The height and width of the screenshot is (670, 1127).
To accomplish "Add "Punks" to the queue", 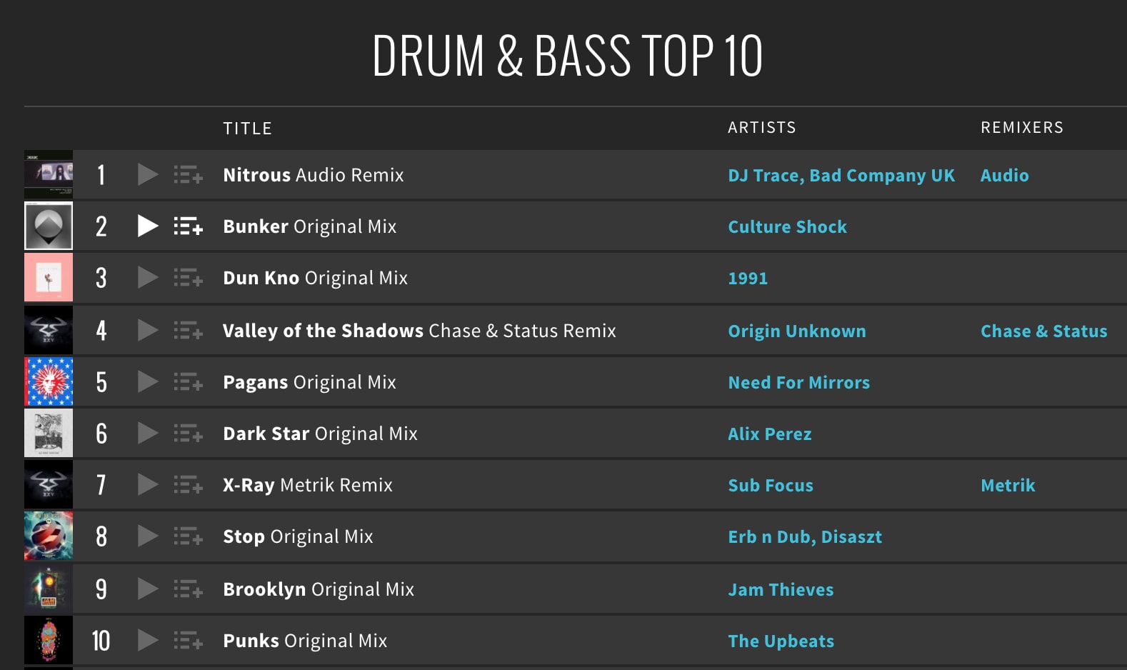I will tap(187, 640).
